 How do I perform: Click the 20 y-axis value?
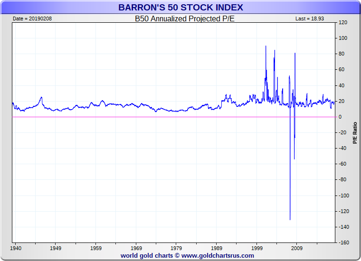(x=342, y=101)
